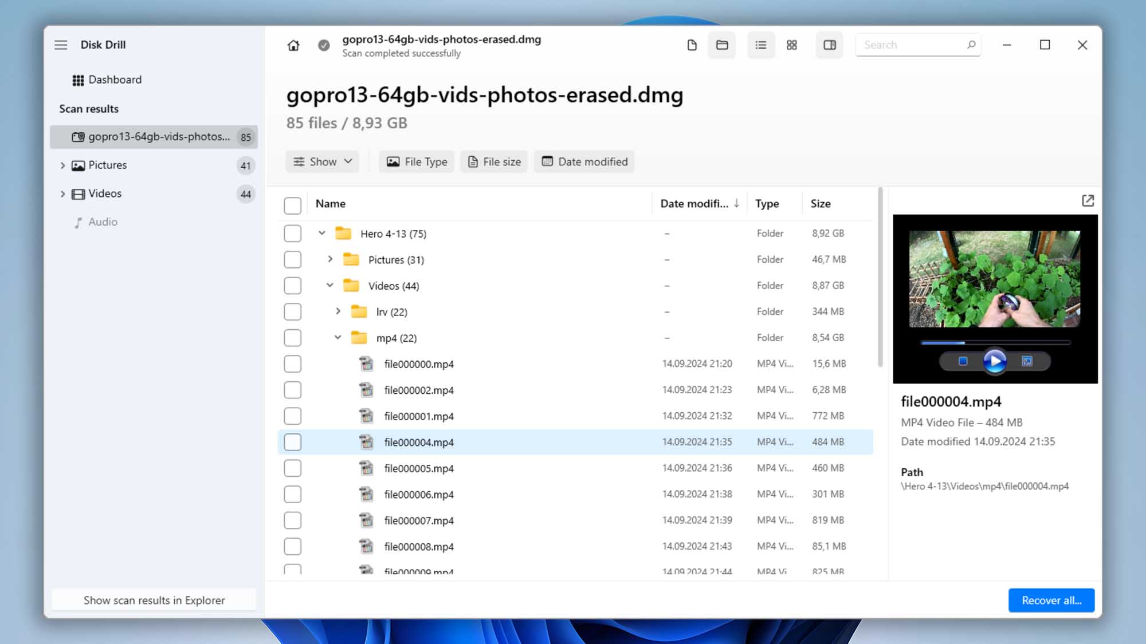
Task: Click file000000.mp4 video file icon
Action: 366,364
